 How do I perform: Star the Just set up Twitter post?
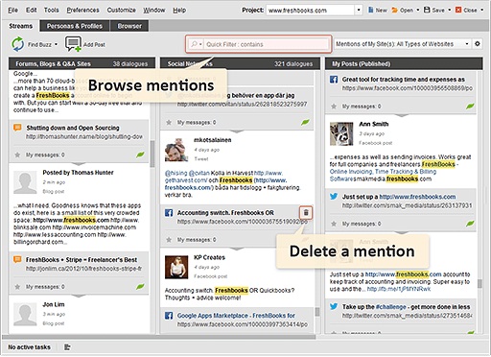334,224
